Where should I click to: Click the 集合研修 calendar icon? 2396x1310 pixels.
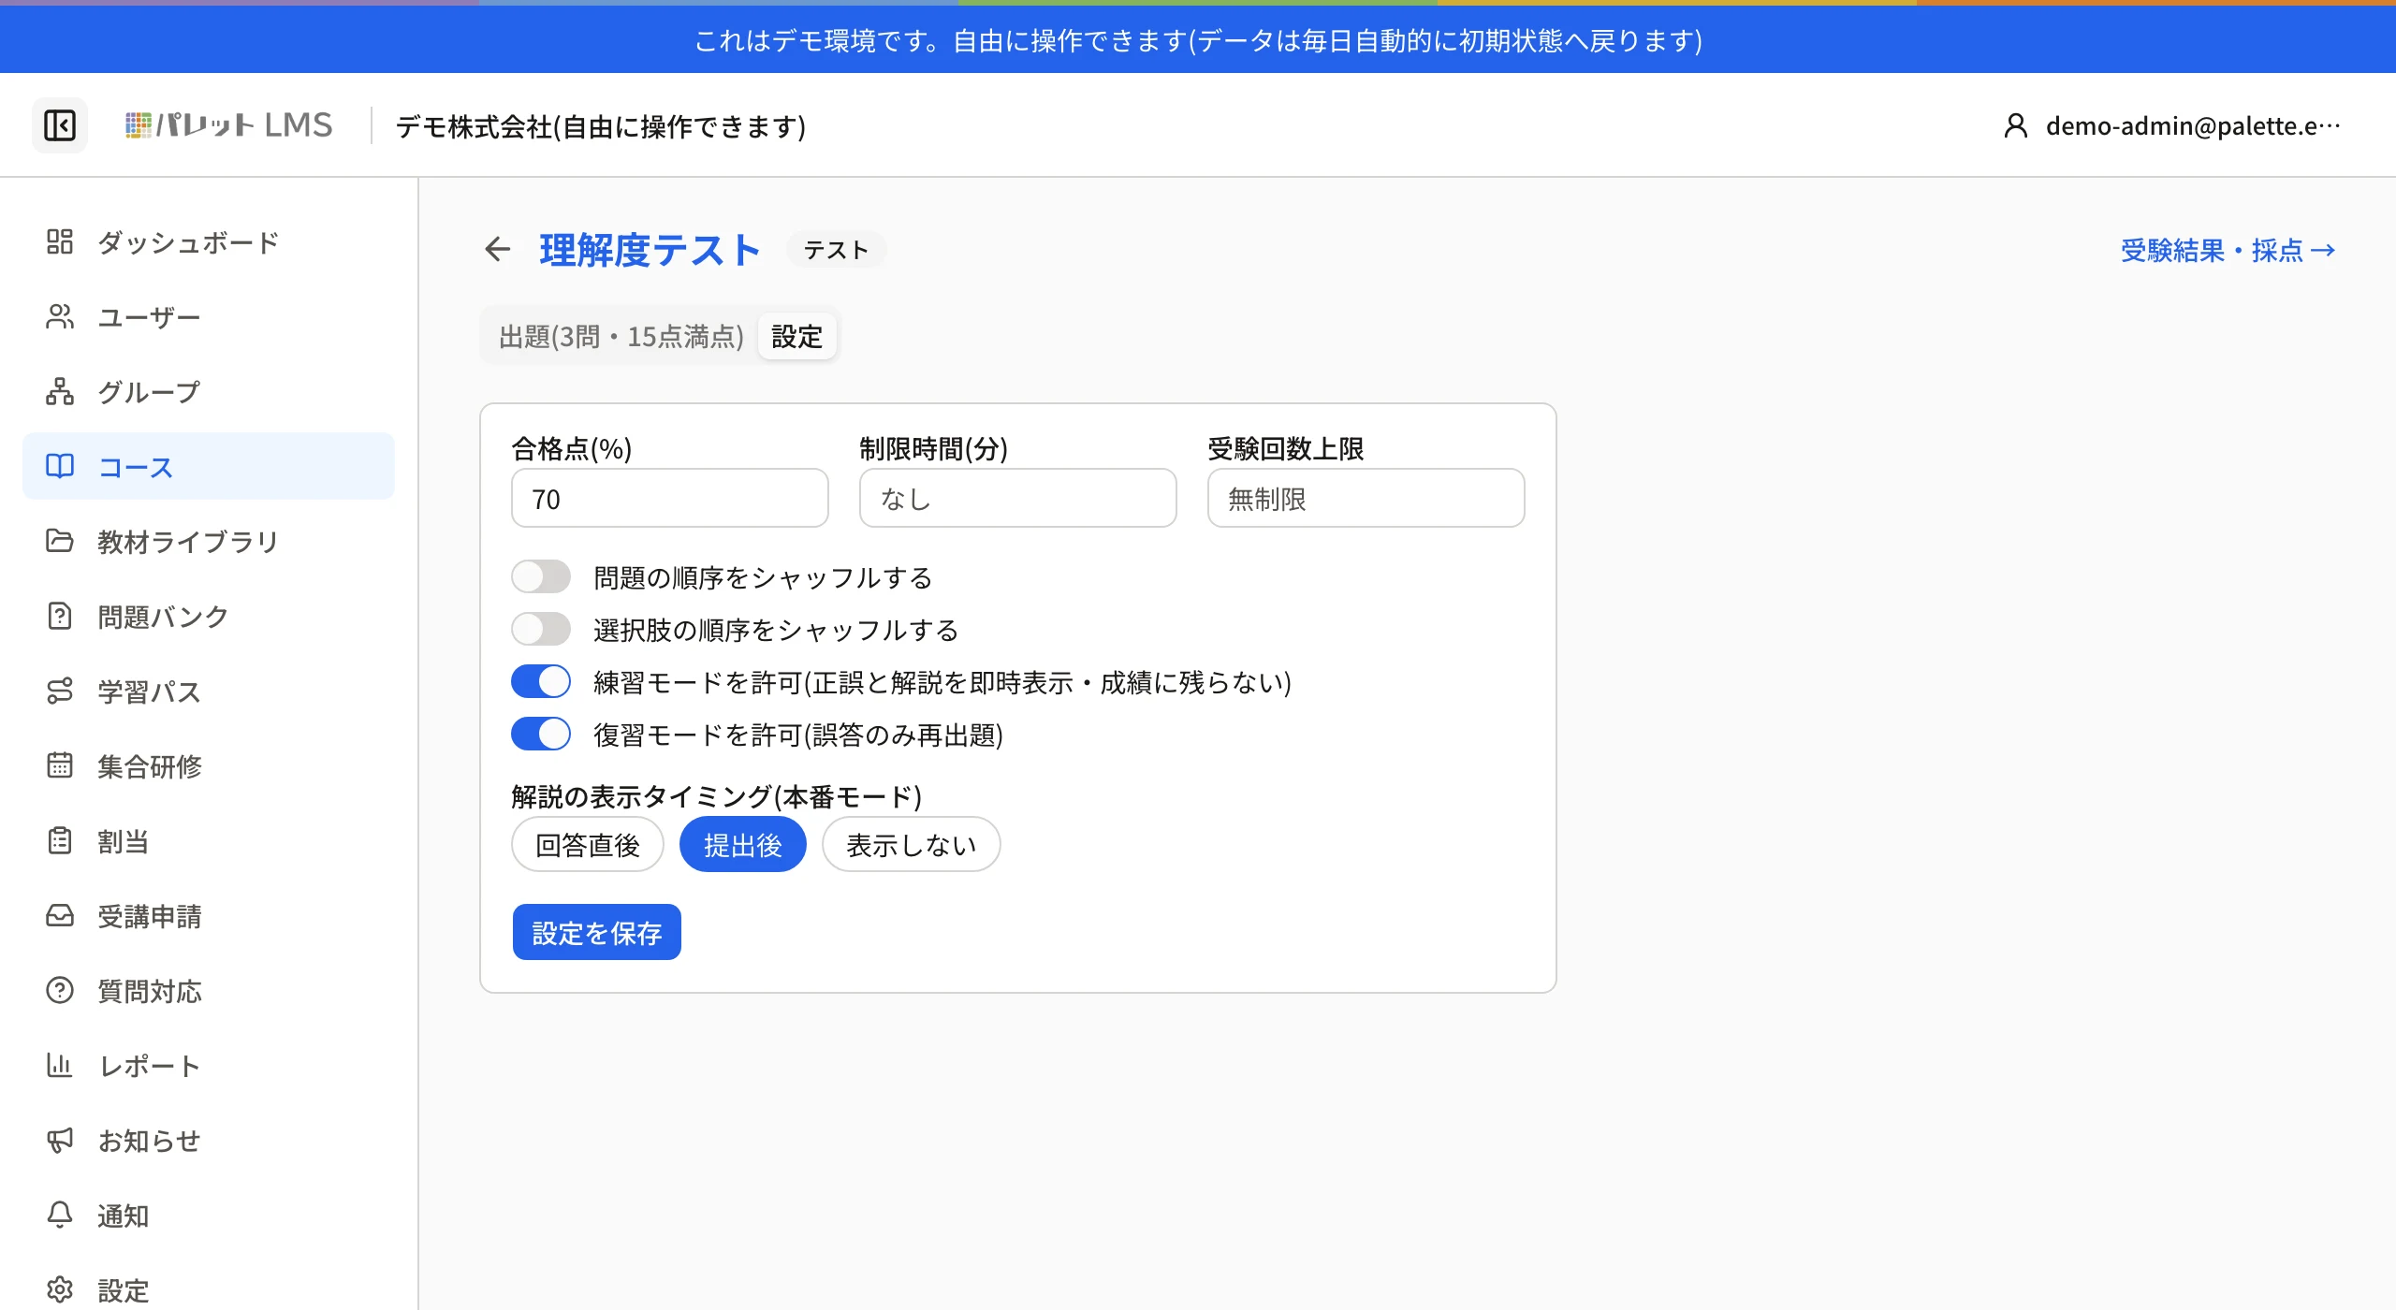point(60,765)
